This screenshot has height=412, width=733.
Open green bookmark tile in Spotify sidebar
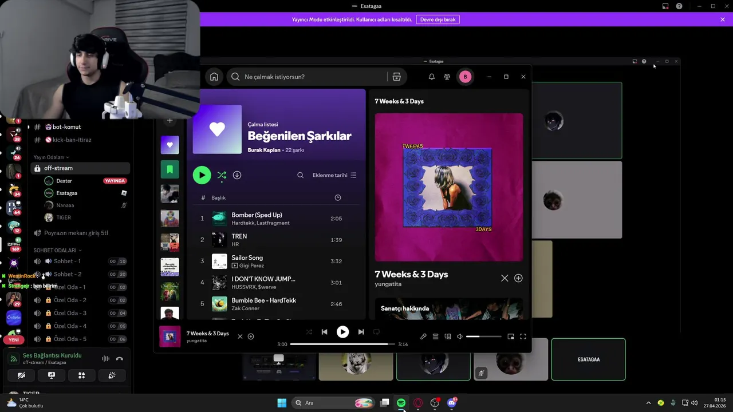coord(170,169)
